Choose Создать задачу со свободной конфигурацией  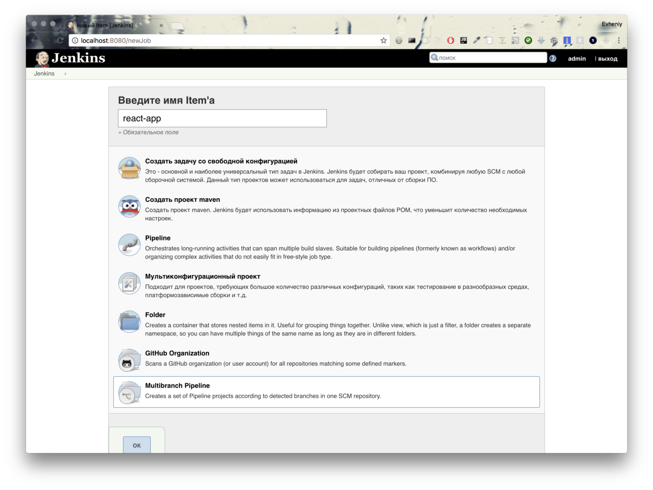pyautogui.click(x=221, y=161)
